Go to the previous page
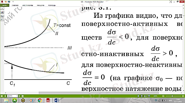Viewport: 185px width, 103px height. tap(5, 96)
